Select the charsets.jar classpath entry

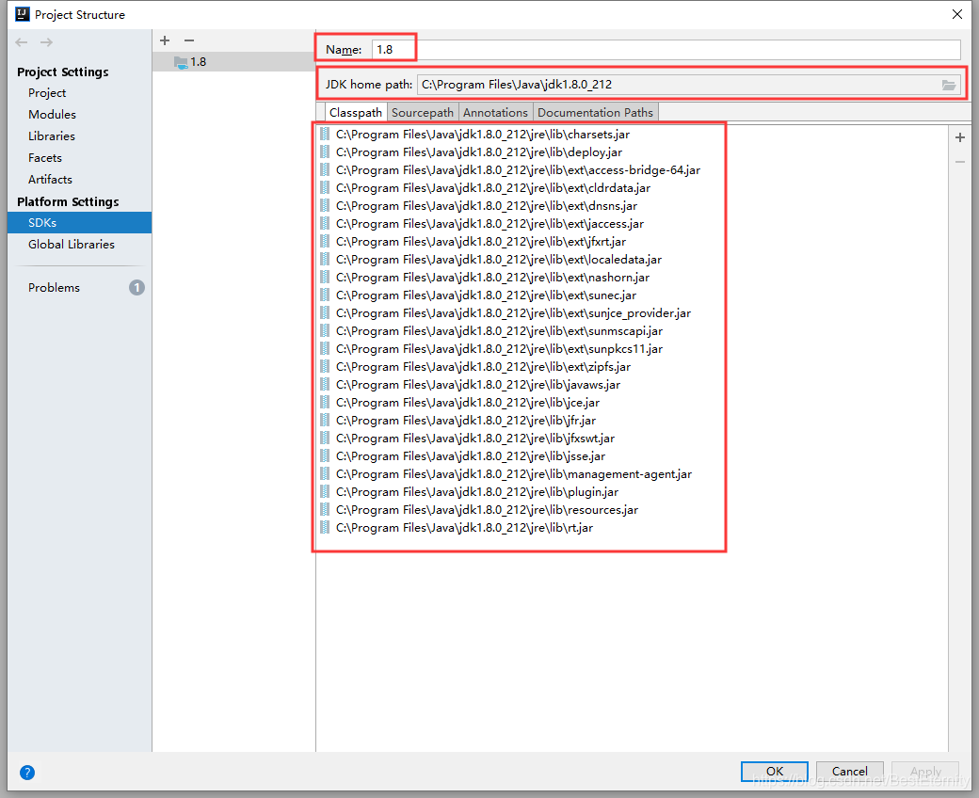(483, 135)
